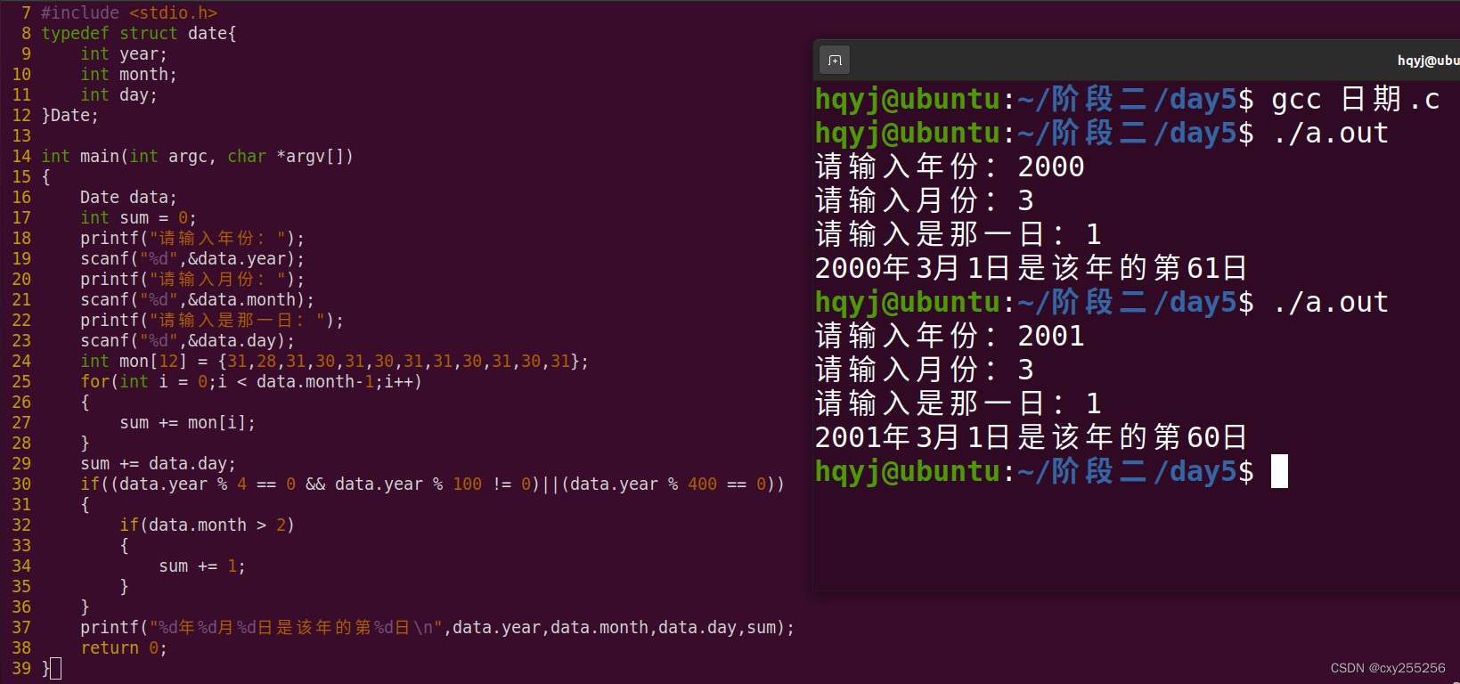Viewport: 1460px width, 684px height.
Task: Click line number 13 in the gutter
Action: click(x=21, y=135)
